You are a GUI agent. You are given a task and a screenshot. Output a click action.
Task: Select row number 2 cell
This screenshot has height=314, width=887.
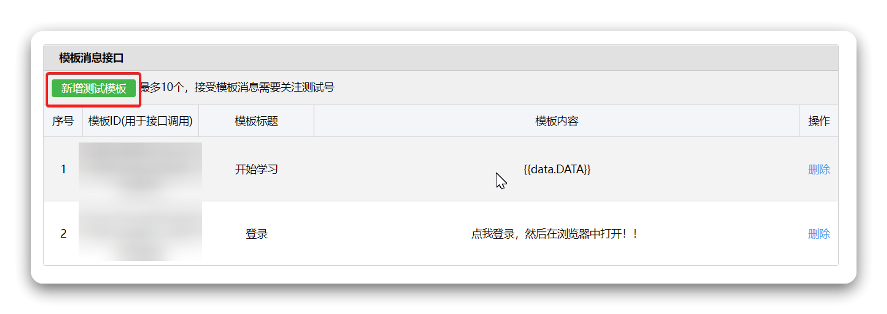pos(63,234)
